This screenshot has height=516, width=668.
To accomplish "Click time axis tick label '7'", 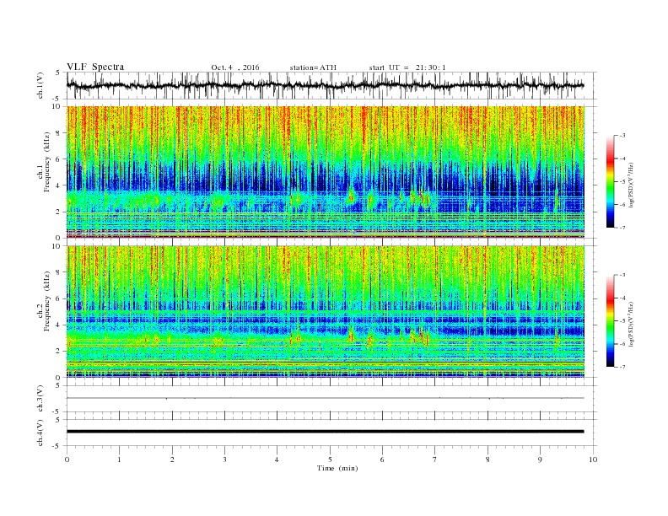I will pos(435,460).
